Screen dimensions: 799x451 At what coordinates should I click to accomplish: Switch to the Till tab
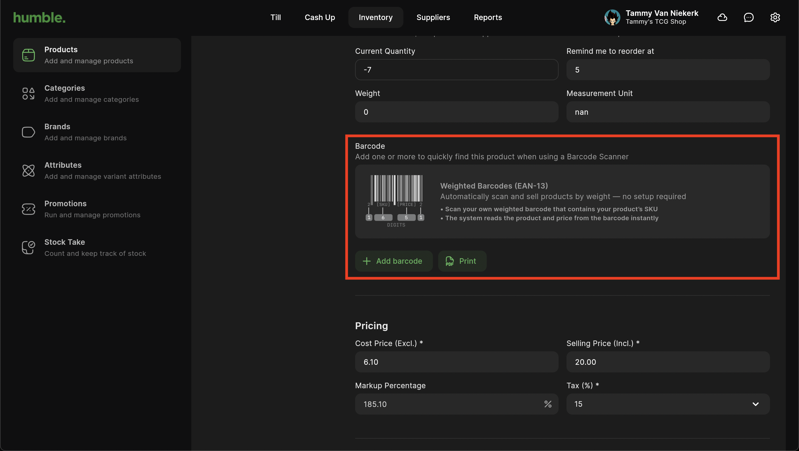[275, 17]
